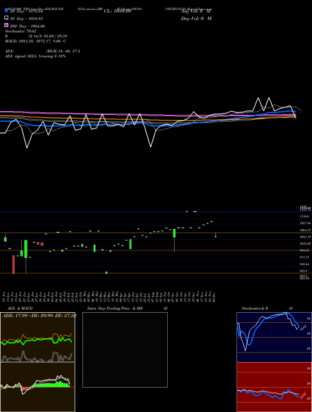Click the 'Stochastics & R' panel title
Image resolution: width=312 pixels, height=412 pixels.
pos(255,308)
